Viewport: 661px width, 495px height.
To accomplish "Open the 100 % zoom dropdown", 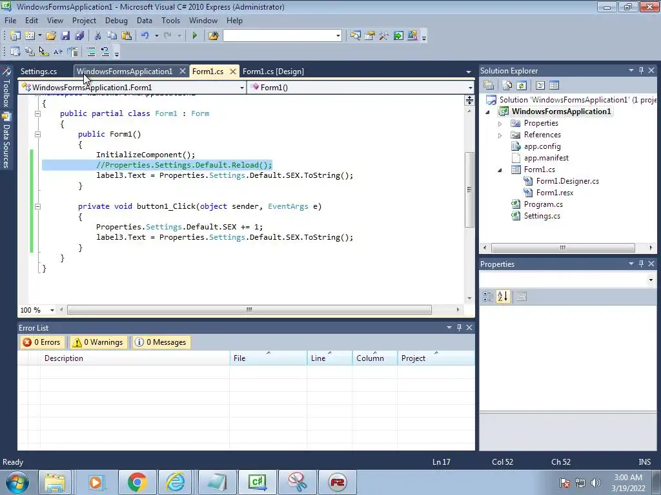I will click(x=52, y=310).
